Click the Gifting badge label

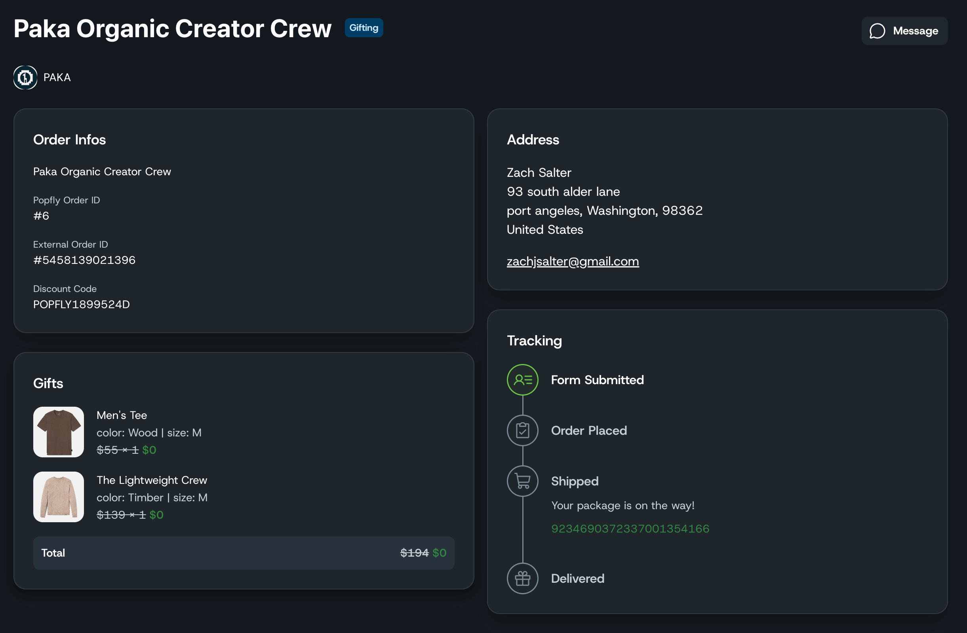(x=364, y=28)
